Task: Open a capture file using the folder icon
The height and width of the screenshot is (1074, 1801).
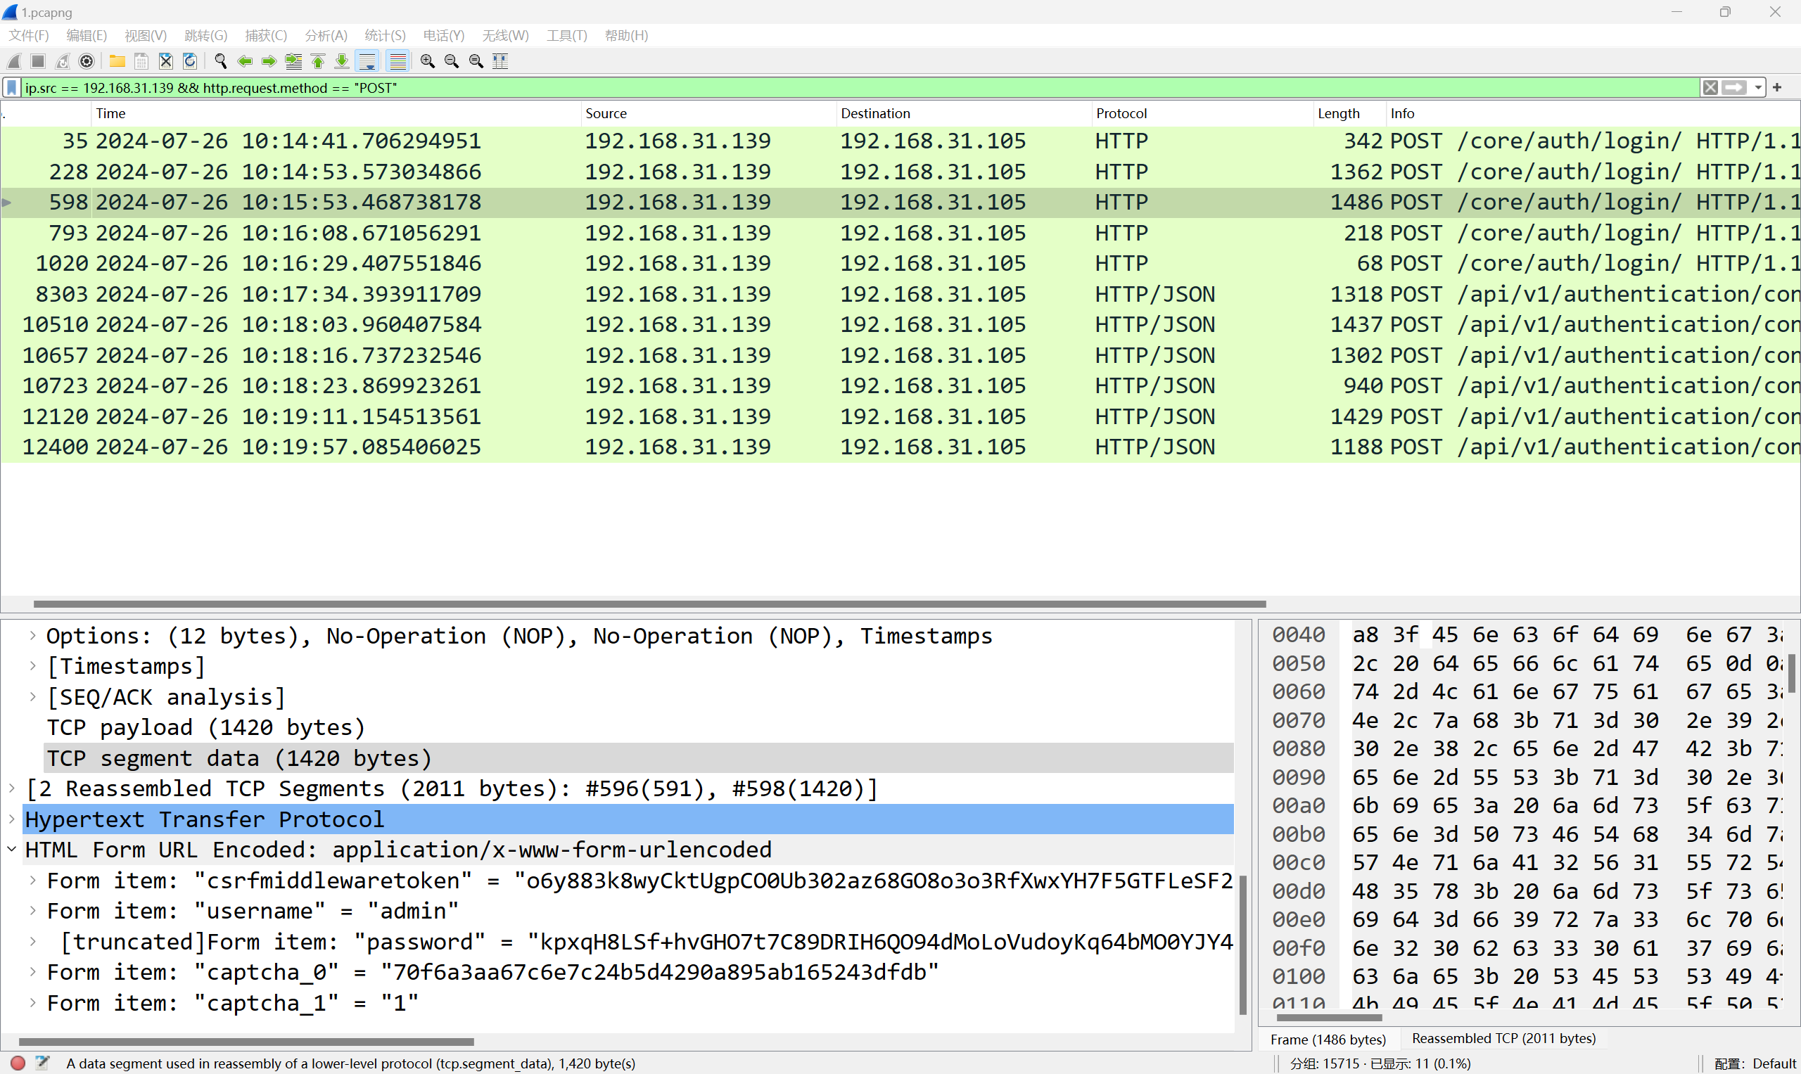Action: coord(117,61)
